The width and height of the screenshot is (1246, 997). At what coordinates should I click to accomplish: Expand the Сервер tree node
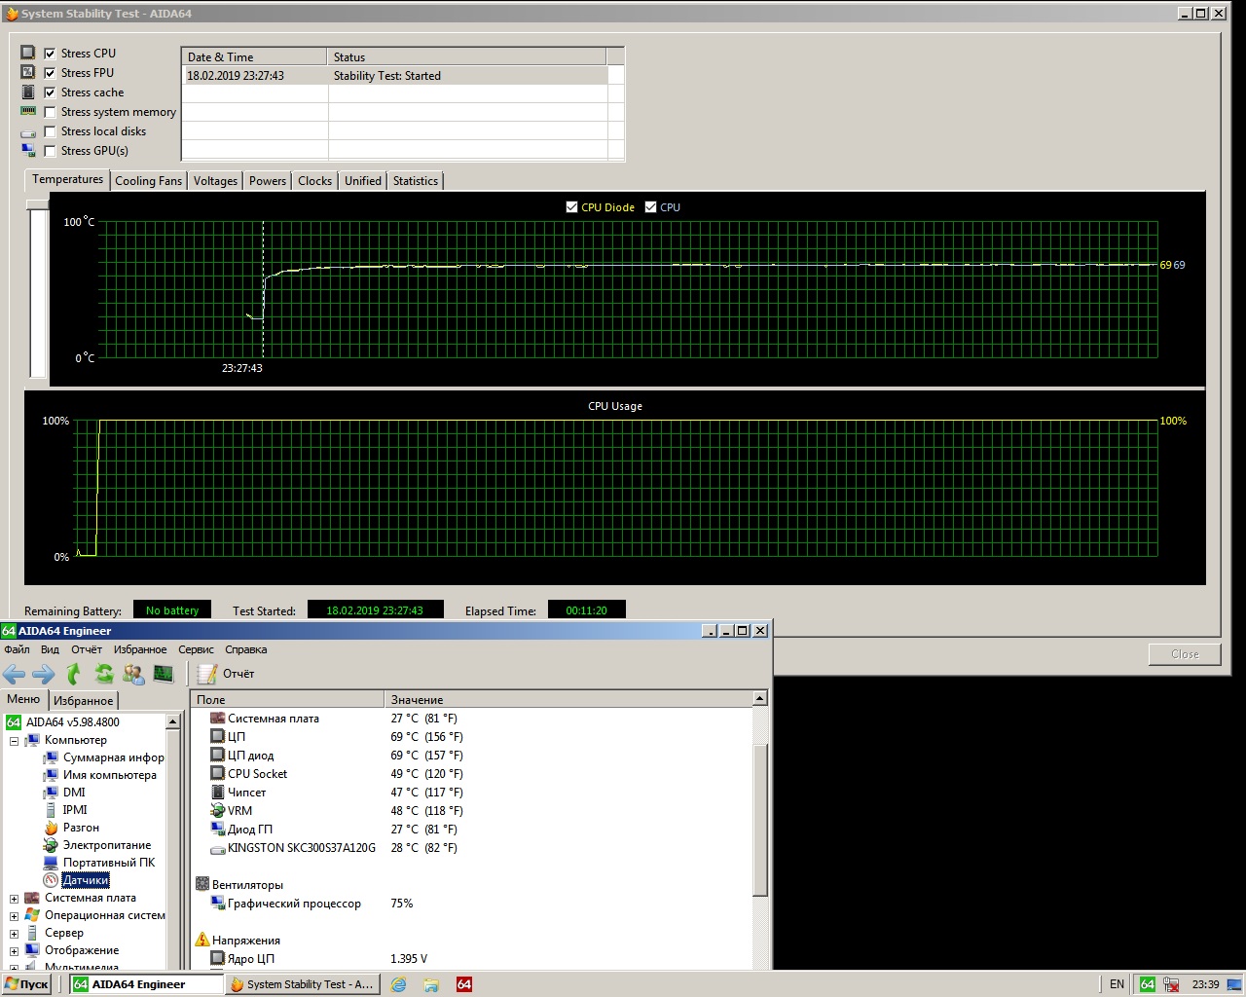(x=15, y=934)
